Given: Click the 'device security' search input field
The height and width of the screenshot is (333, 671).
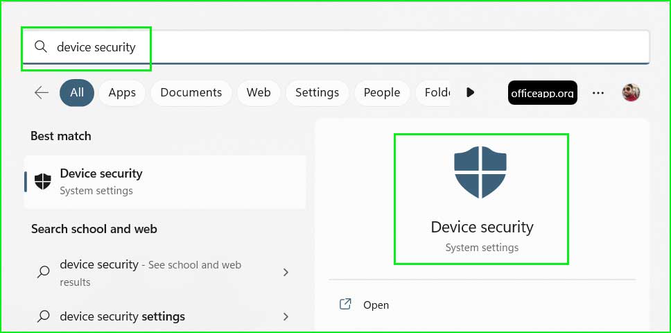Looking at the screenshot, I should [x=336, y=46].
